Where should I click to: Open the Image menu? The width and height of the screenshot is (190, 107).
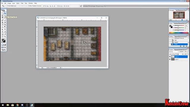(9, 3)
